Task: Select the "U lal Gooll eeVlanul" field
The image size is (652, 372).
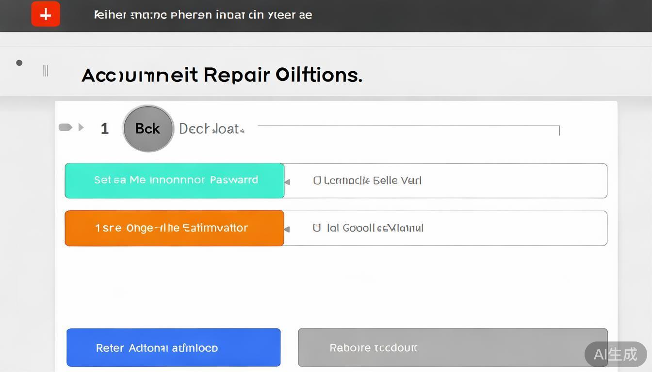Action: pos(445,228)
